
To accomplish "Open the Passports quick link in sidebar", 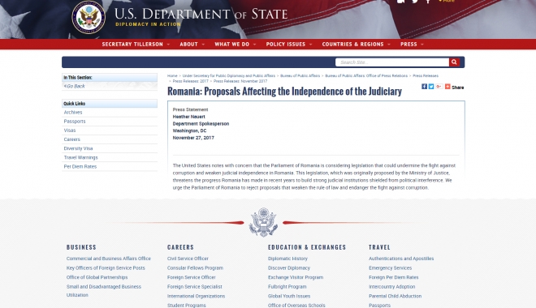I will [x=75, y=122].
